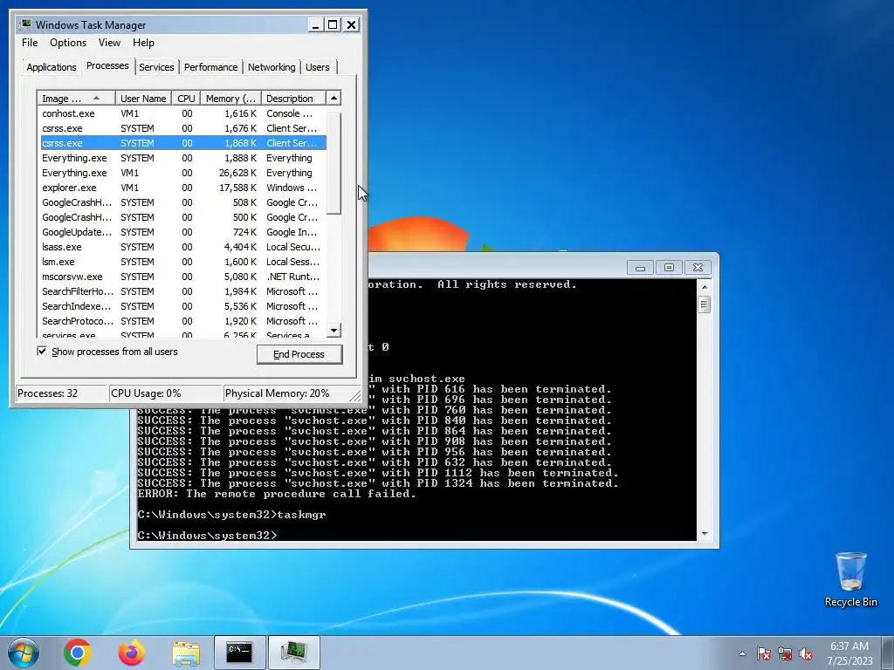Launch Firefox from the taskbar
Viewport: 894px width, 670px height.
pyautogui.click(x=132, y=653)
